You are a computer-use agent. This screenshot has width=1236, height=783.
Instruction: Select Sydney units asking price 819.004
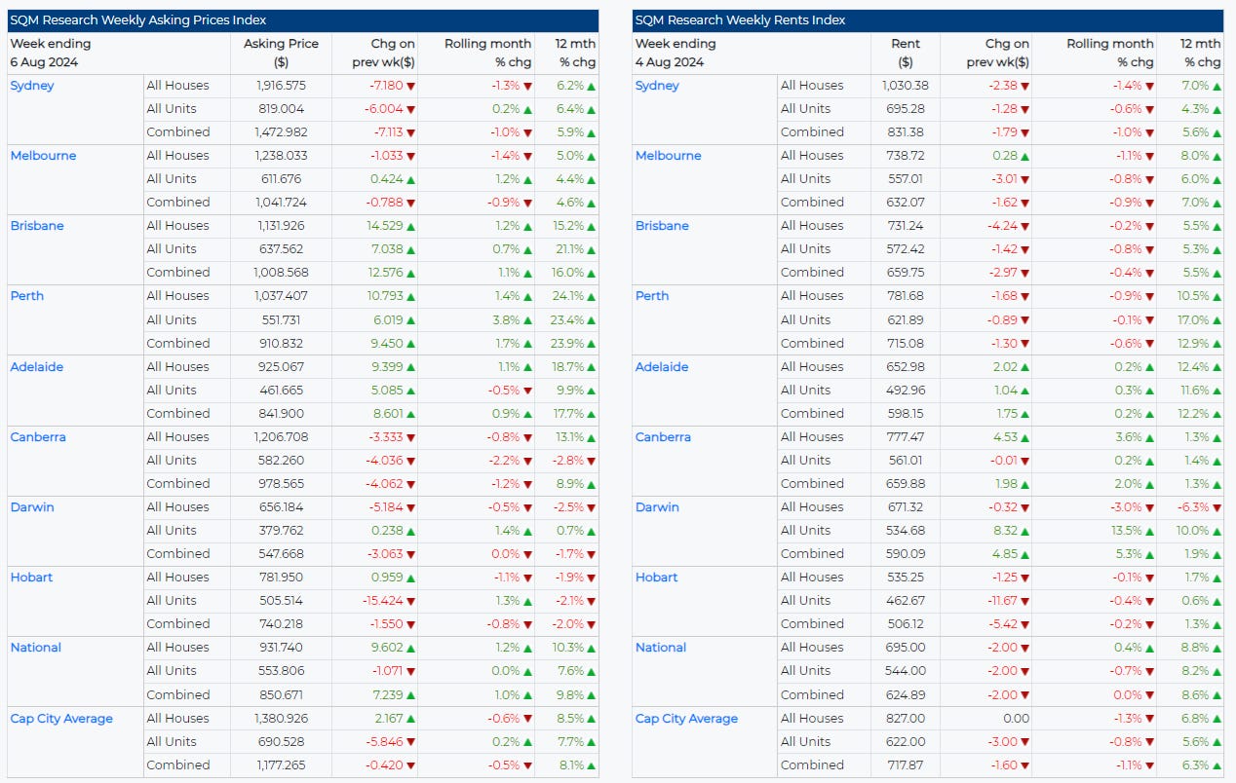pos(280,109)
